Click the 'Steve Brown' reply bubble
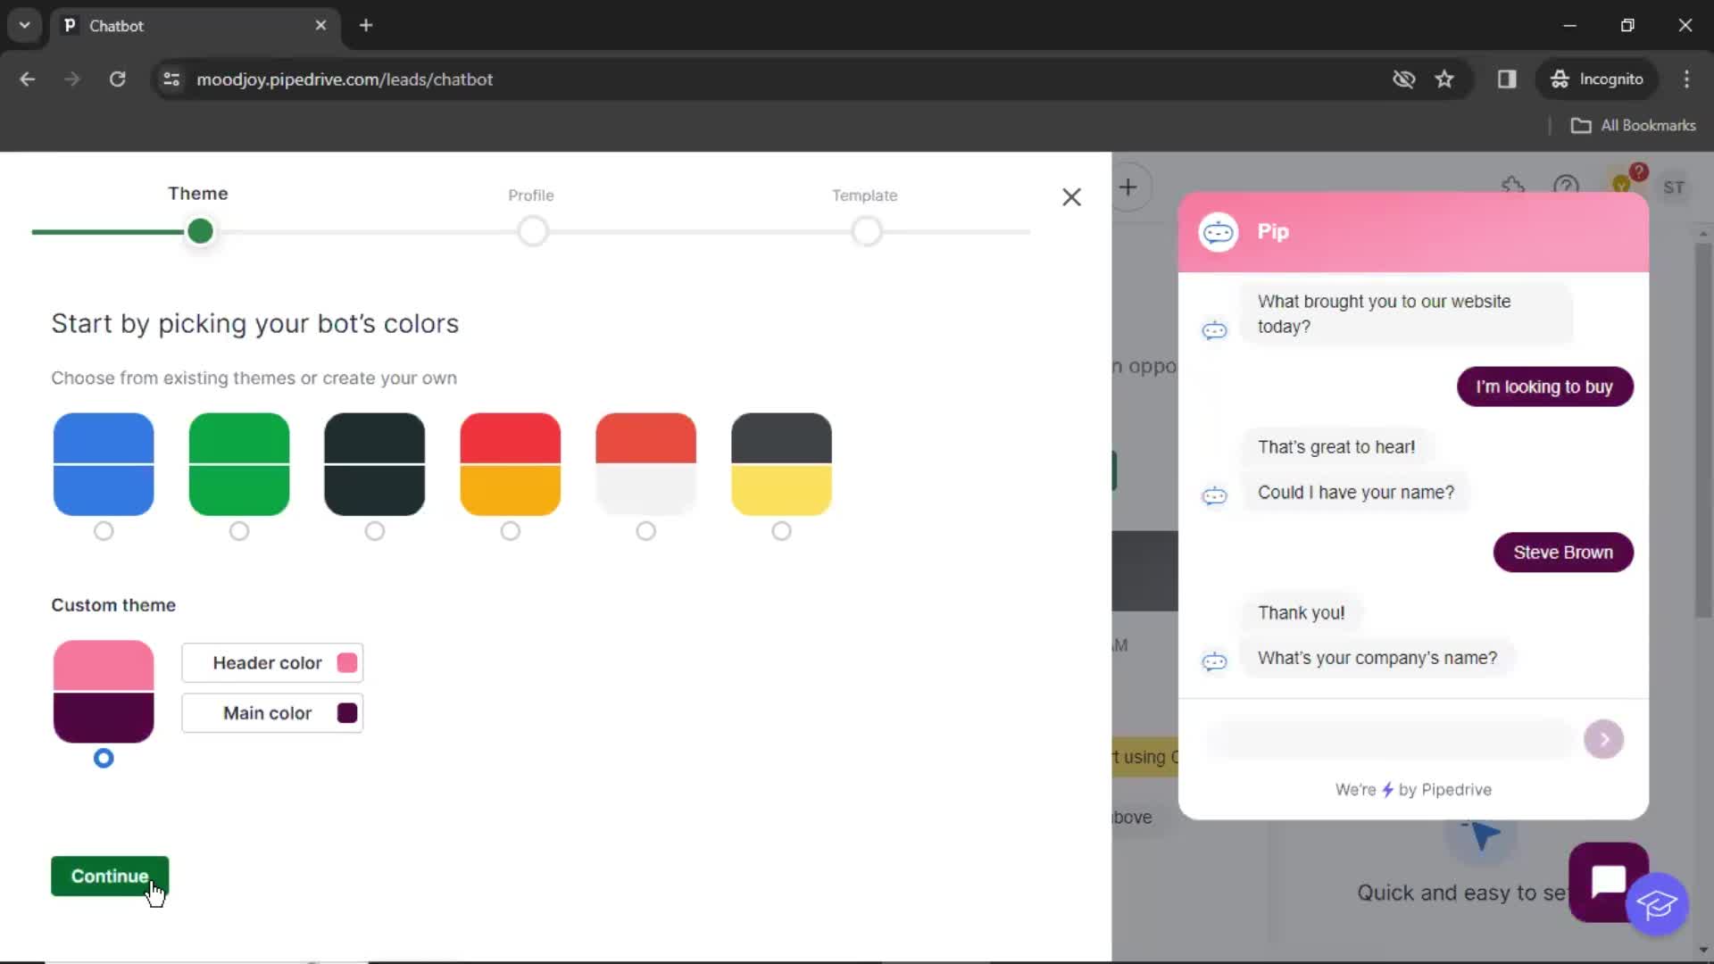 (1563, 553)
